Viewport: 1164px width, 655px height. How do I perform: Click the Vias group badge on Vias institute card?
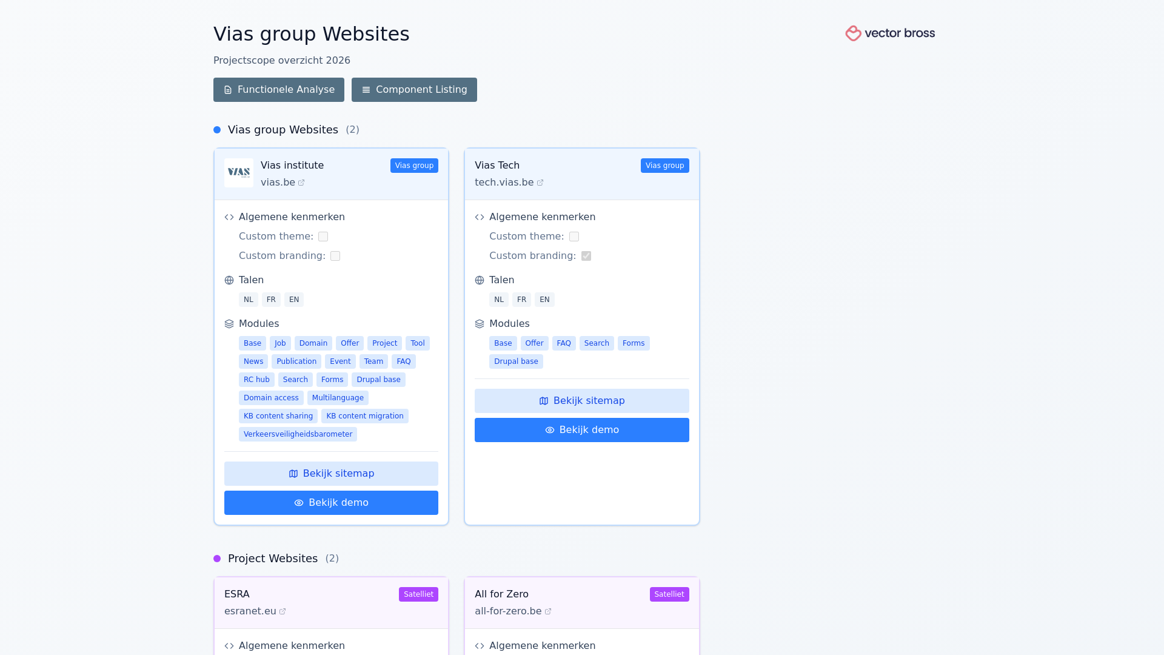click(x=414, y=166)
